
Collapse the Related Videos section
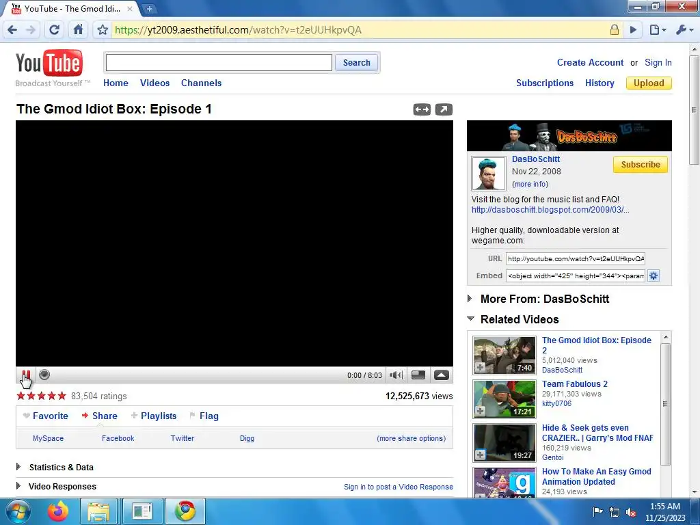coord(470,319)
